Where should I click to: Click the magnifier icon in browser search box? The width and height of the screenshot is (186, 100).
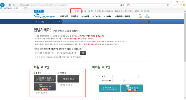point(168,5)
